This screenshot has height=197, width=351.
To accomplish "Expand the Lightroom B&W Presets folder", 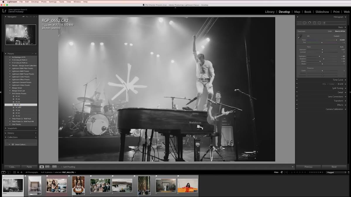I will click(10, 71).
